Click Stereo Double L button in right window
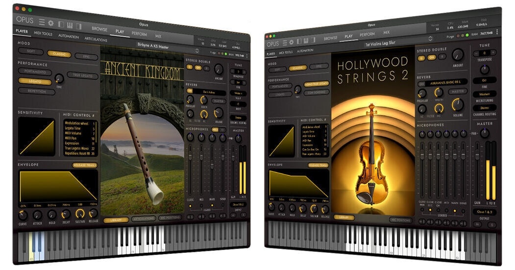515x270 pixels. point(421,58)
